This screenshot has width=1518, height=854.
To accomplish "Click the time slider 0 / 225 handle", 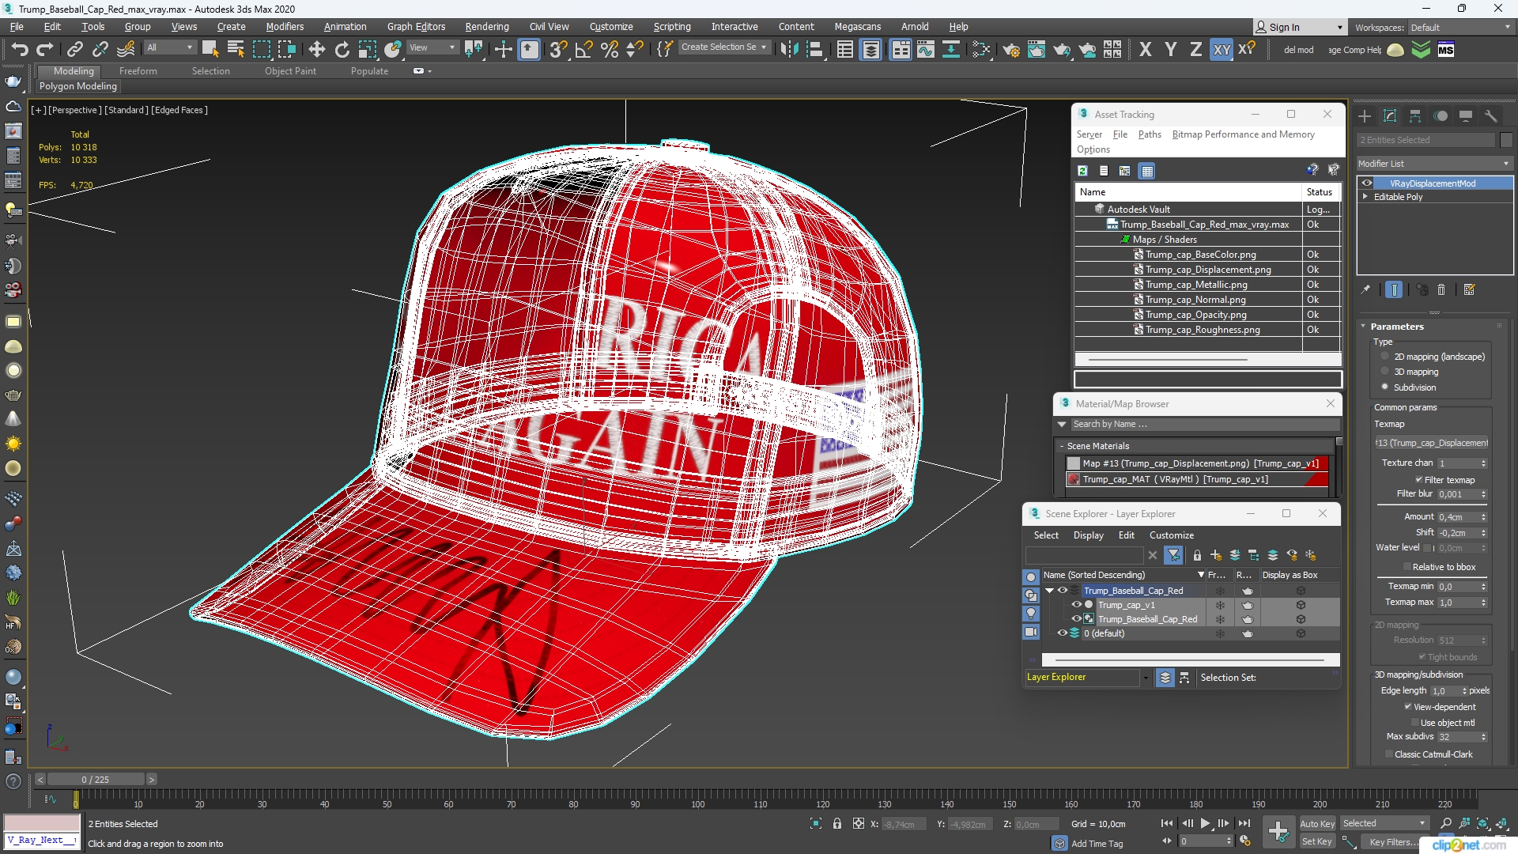I will point(95,780).
